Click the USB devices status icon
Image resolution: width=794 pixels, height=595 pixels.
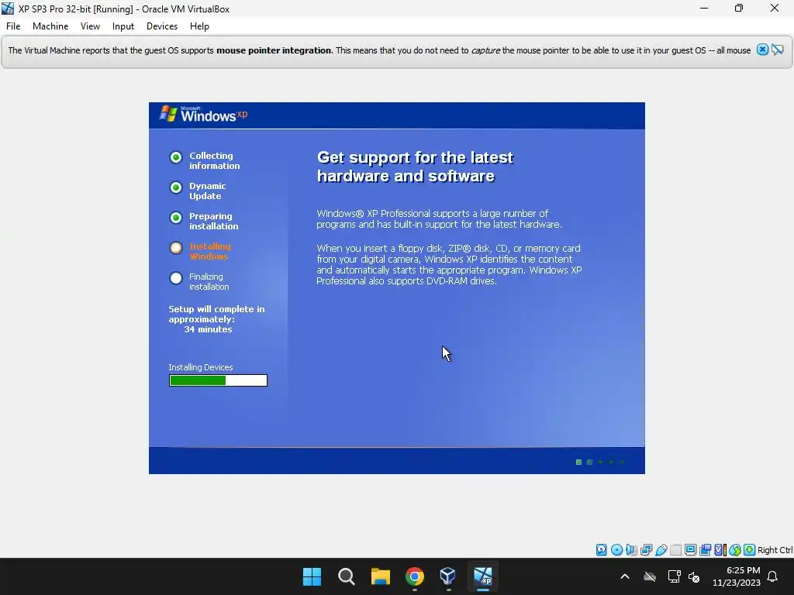pyautogui.click(x=661, y=549)
